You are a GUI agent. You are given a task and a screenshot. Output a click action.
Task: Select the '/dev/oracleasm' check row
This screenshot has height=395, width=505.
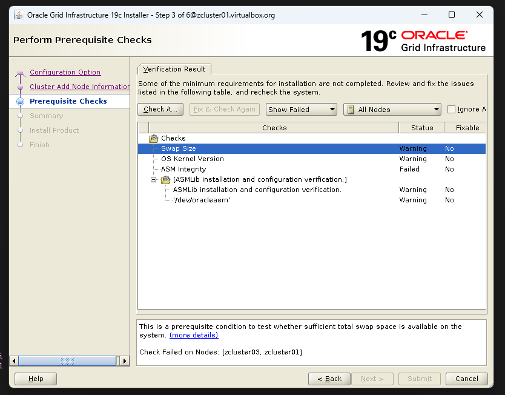pyautogui.click(x=311, y=200)
